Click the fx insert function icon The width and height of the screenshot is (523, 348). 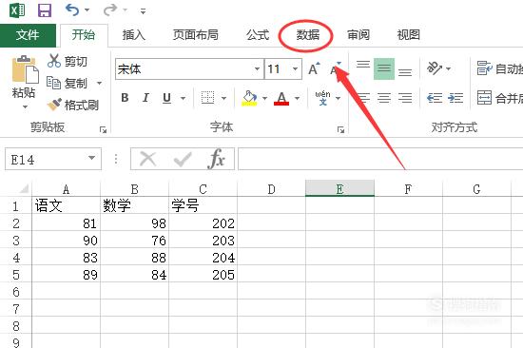click(217, 159)
